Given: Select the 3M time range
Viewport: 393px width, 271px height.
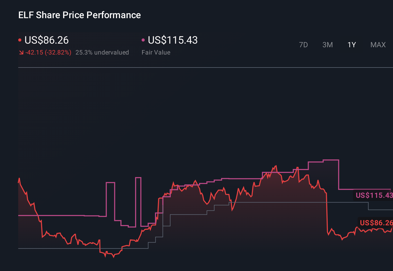Looking at the screenshot, I should [327, 45].
